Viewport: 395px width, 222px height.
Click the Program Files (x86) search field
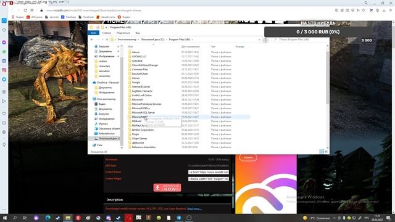point(300,39)
